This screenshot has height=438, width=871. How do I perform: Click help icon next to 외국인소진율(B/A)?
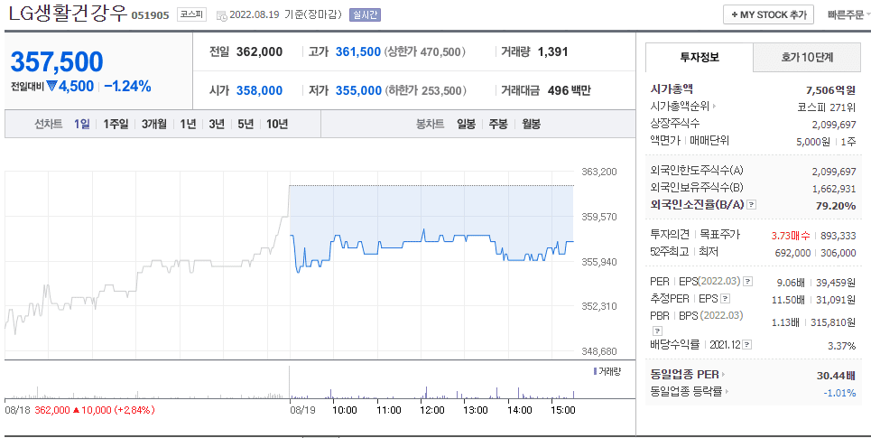pyautogui.click(x=751, y=204)
